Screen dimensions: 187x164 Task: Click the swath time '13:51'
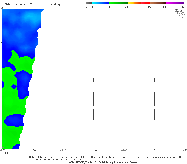[x=5, y=153]
